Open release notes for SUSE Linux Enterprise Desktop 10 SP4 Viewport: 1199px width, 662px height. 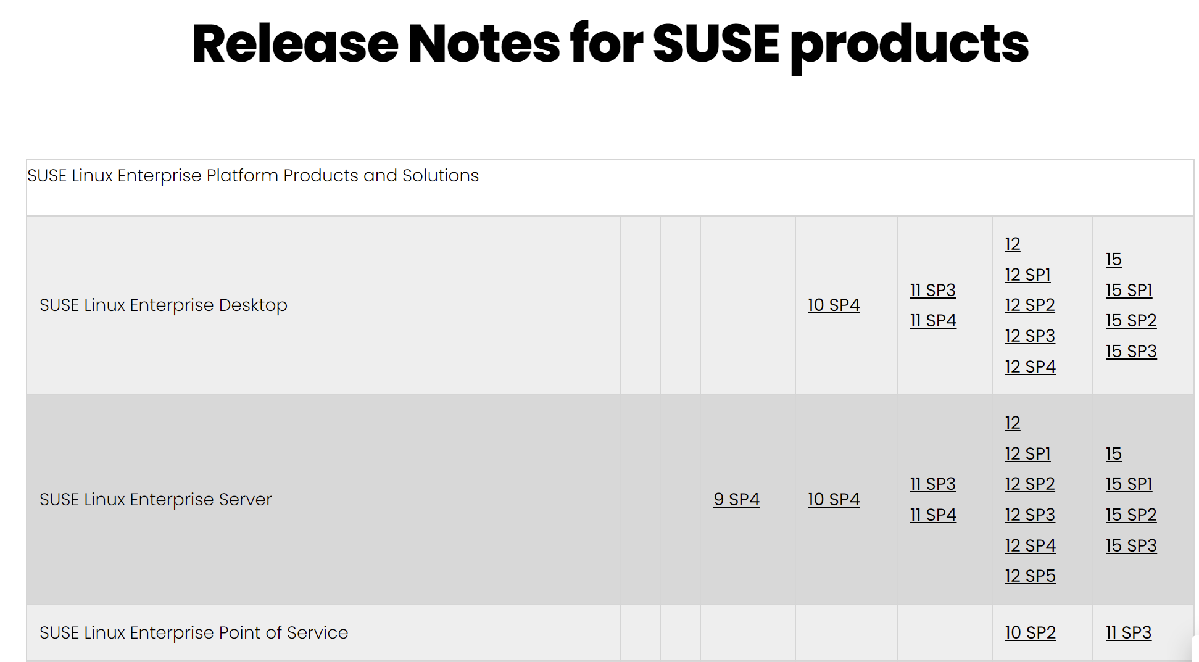(x=834, y=305)
